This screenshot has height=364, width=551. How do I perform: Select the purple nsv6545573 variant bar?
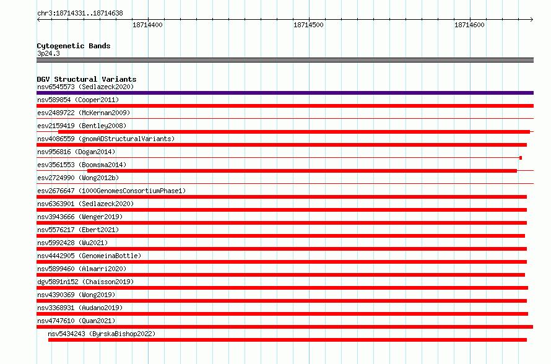[x=285, y=93]
